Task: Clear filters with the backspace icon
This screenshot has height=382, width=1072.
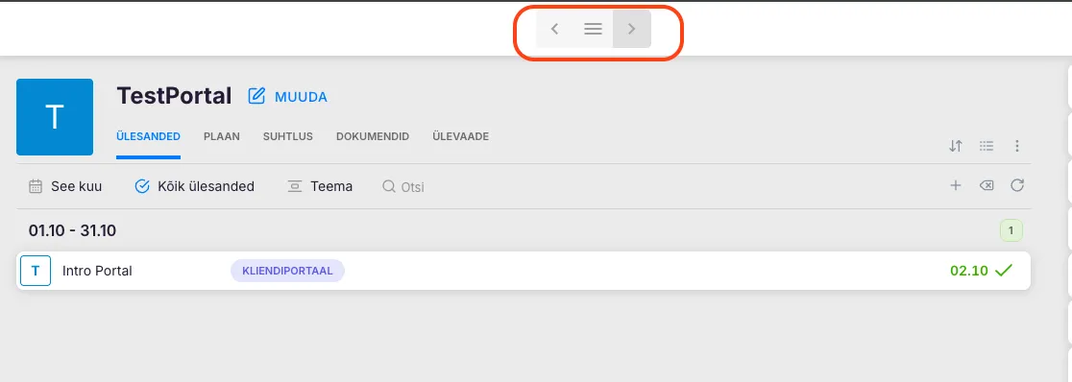Action: coord(987,185)
